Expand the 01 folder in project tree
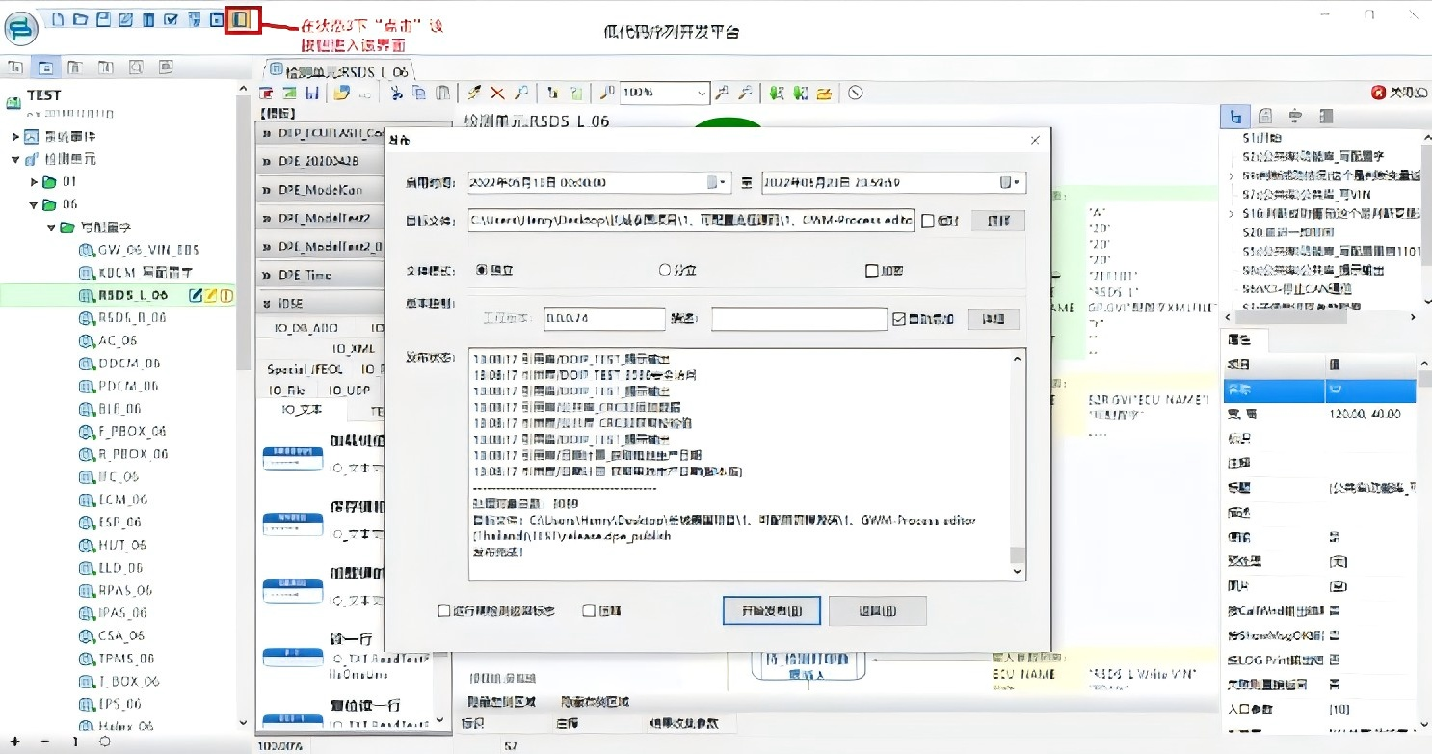This screenshot has height=754, width=1432. tap(35, 181)
